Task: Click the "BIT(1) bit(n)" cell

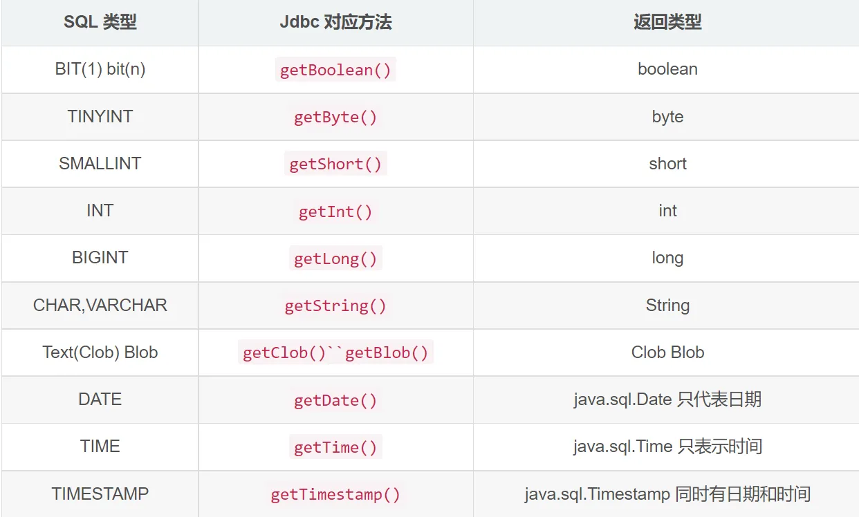Action: coord(100,70)
